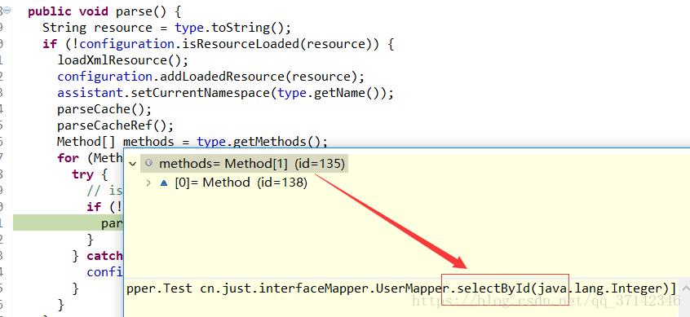Click the 'Method[] methods = type.getMethods();' line
Viewport: 690px width, 317px height.
click(192, 142)
